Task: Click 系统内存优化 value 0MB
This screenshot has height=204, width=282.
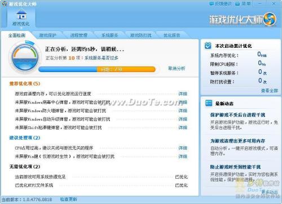Action: click(x=262, y=55)
